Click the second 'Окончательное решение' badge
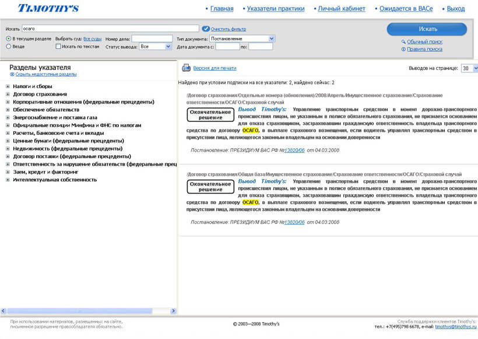Image resolution: width=478 pixels, height=339 pixels. tap(210, 187)
